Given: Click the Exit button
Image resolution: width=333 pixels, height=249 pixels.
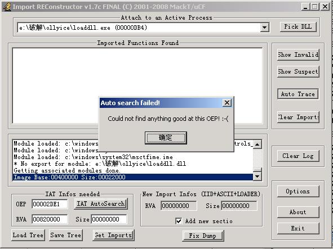Looking at the screenshot, I should click(x=298, y=228).
